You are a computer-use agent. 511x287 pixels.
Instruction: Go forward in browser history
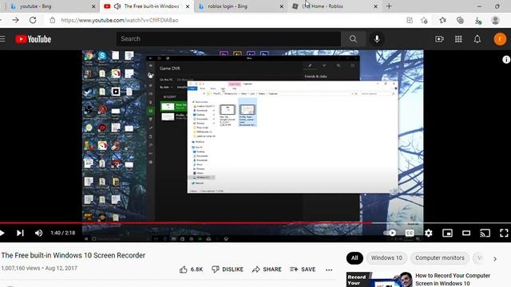15,20
